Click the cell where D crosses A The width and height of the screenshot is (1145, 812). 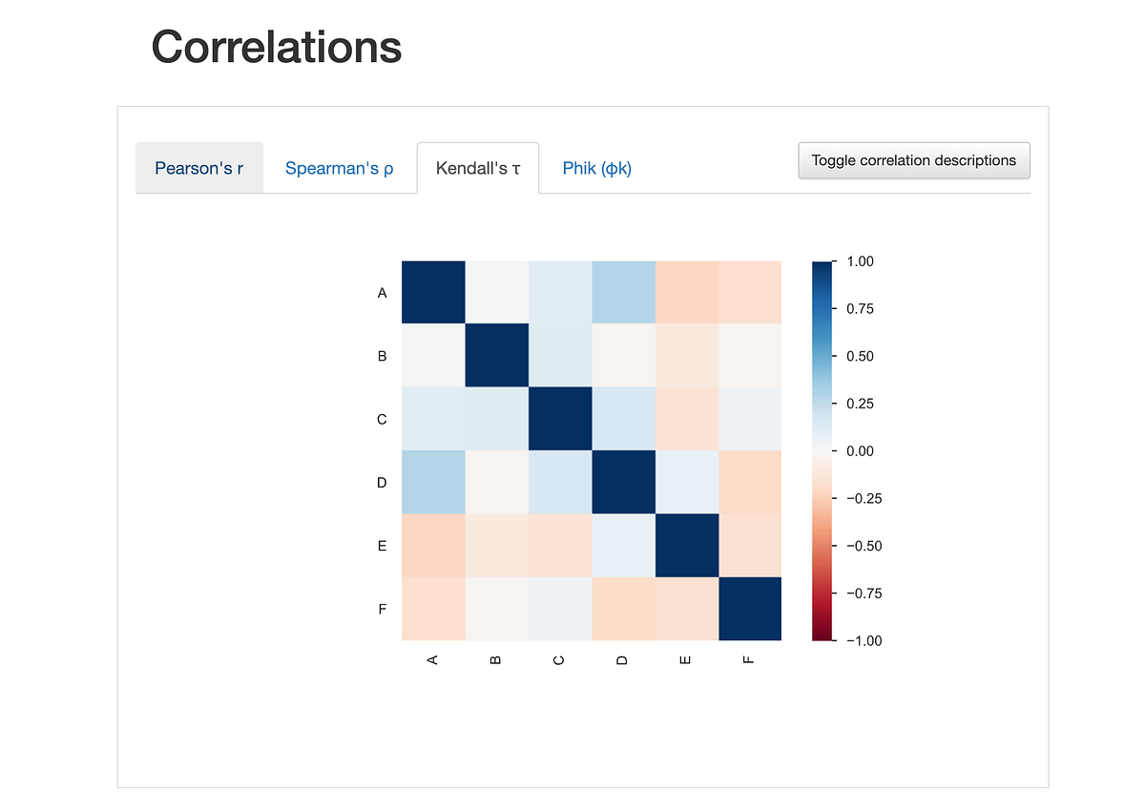[433, 482]
